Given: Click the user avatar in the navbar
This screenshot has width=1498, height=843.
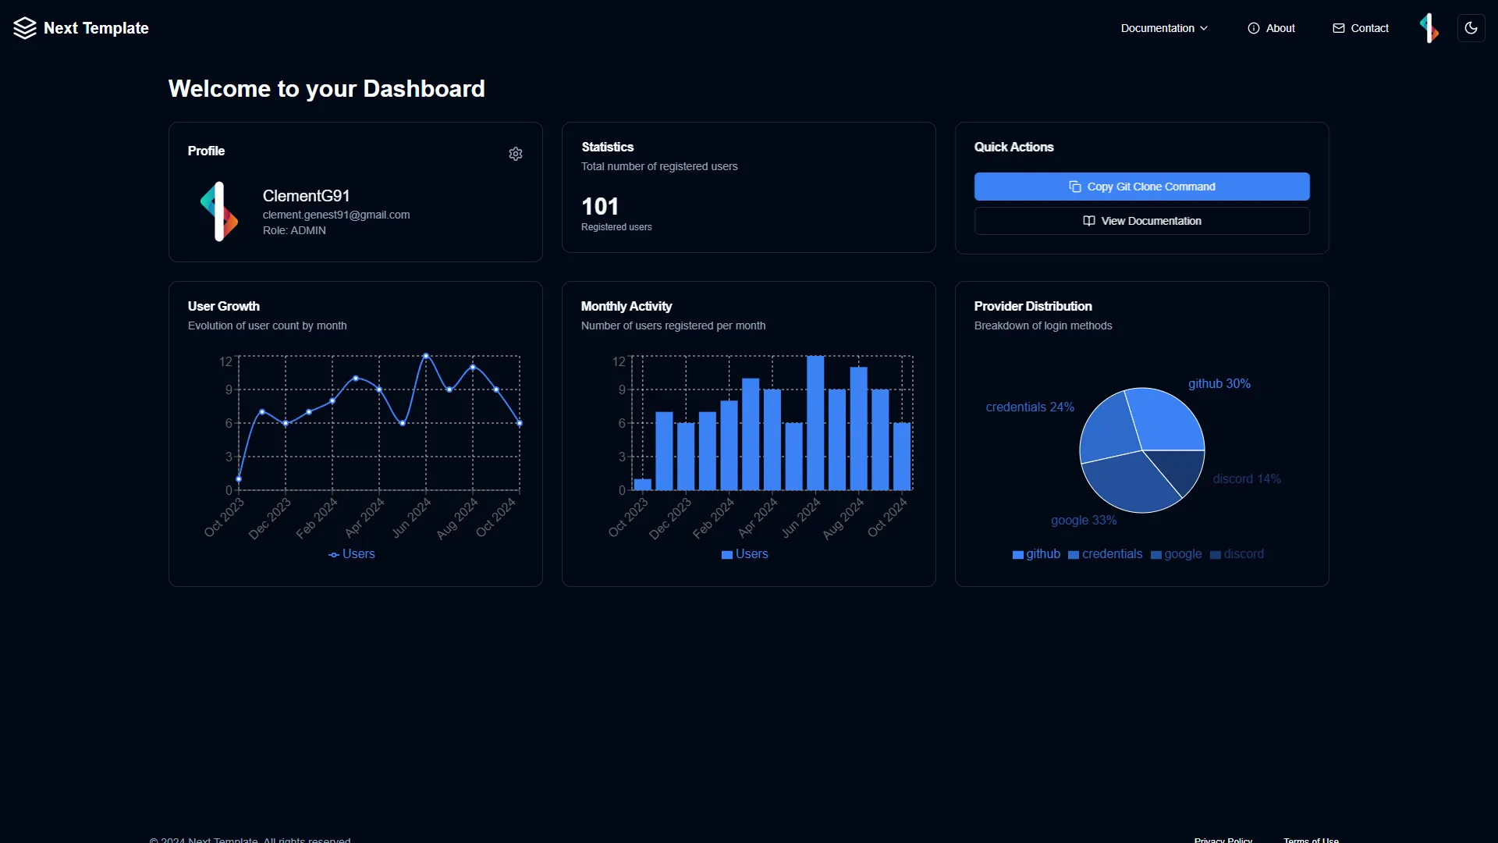Looking at the screenshot, I should 1429,28.
